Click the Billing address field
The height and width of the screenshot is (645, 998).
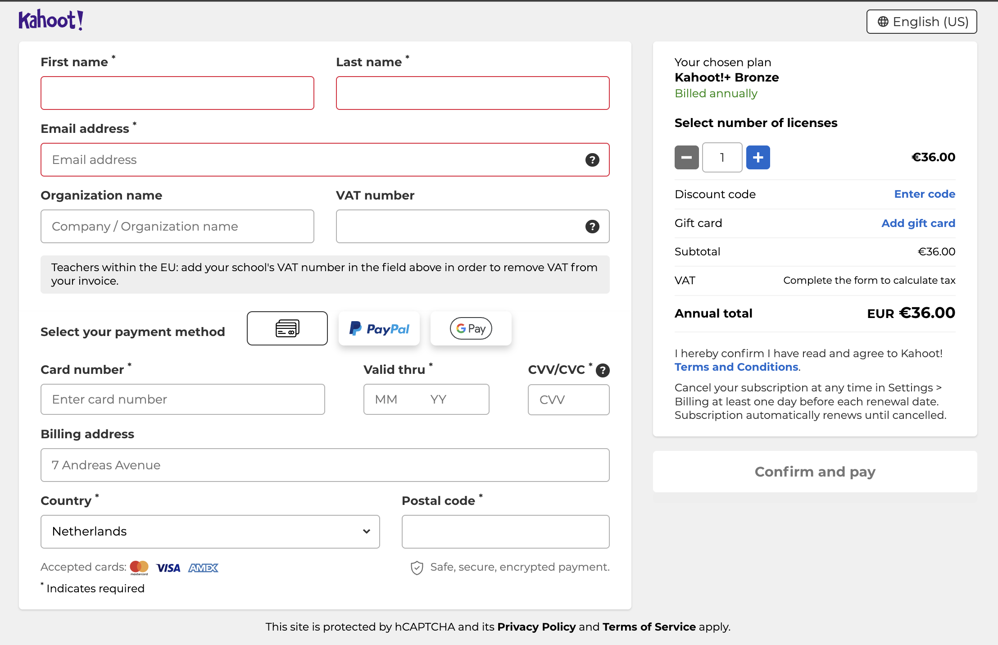325,465
